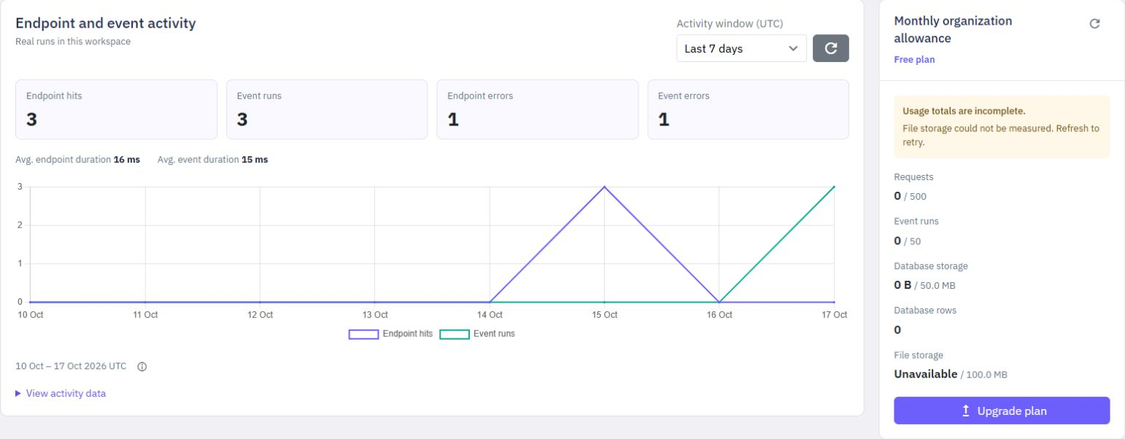Open the Free plan link
The width and height of the screenshot is (1125, 439).
pos(914,60)
